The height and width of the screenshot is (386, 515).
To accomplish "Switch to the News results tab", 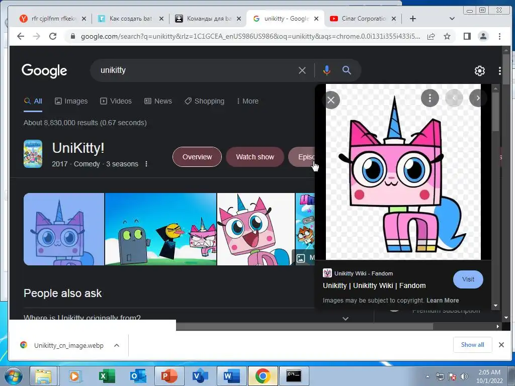I will click(x=158, y=101).
